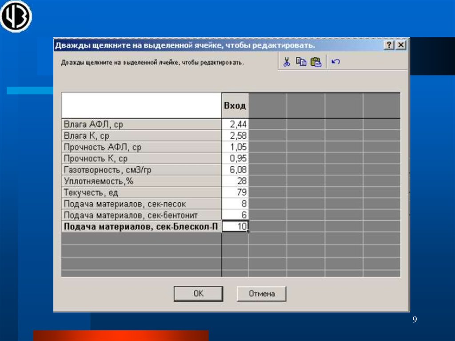
Task: Select the Влага АФЛ value cell 2,44
Action: (x=235, y=124)
